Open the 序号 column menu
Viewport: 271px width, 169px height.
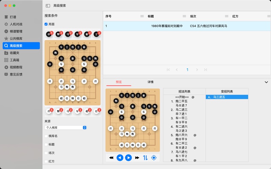tap(142, 16)
